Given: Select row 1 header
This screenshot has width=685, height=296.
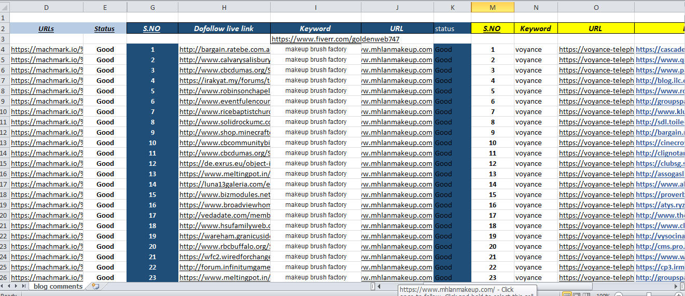Looking at the screenshot, I should coord(5,18).
